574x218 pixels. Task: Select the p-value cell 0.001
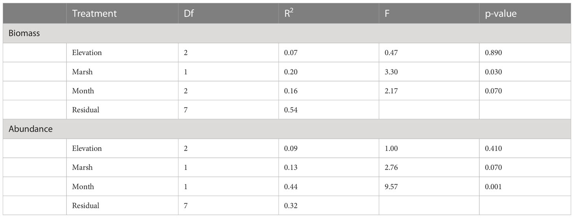(x=493, y=187)
